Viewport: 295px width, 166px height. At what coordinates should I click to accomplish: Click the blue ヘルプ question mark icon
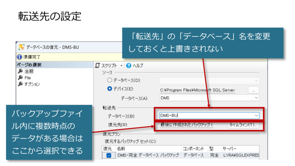pos(129,65)
